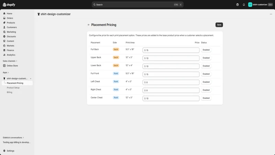Click the Customers person icon
The image size is (275, 155).
pos(4,27)
